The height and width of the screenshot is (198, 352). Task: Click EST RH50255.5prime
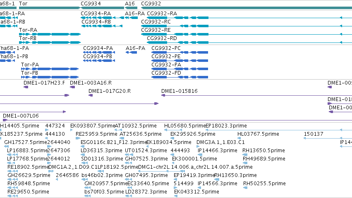click(x=264, y=184)
